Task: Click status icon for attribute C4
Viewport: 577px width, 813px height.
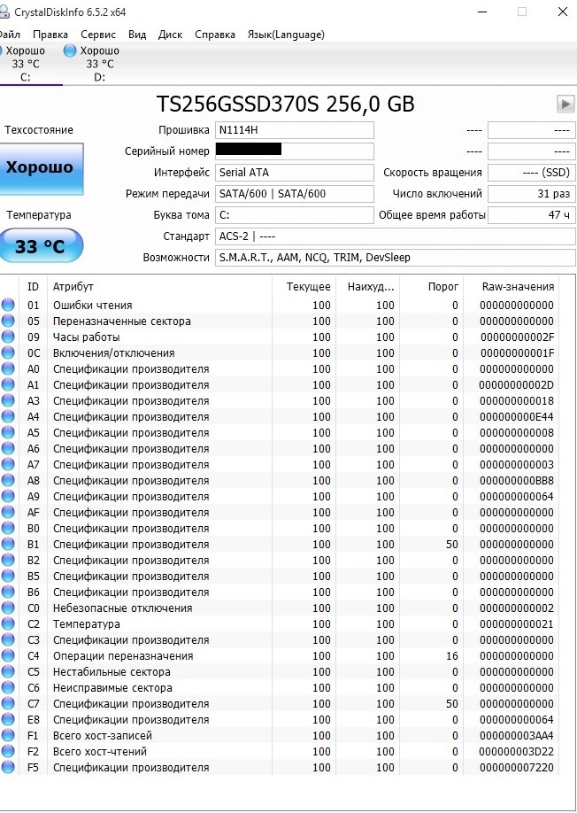Action: [x=8, y=656]
